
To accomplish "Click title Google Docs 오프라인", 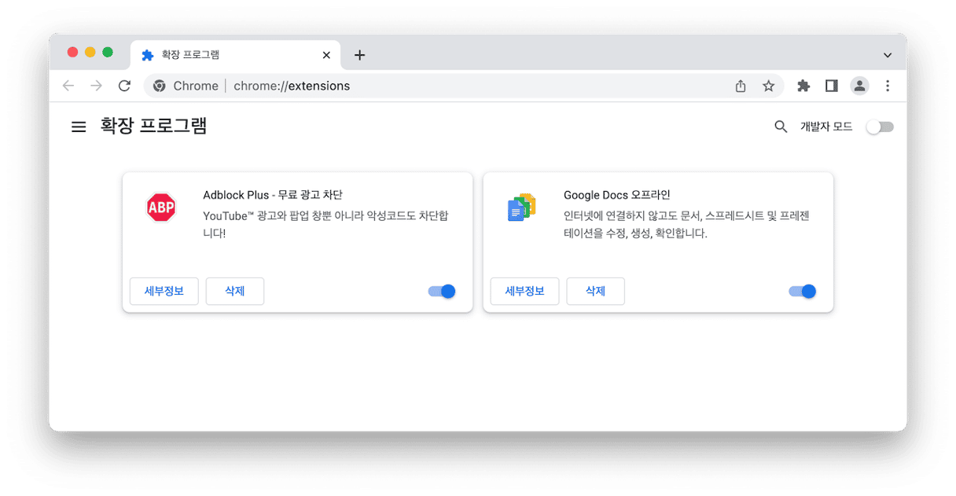I will pos(617,195).
